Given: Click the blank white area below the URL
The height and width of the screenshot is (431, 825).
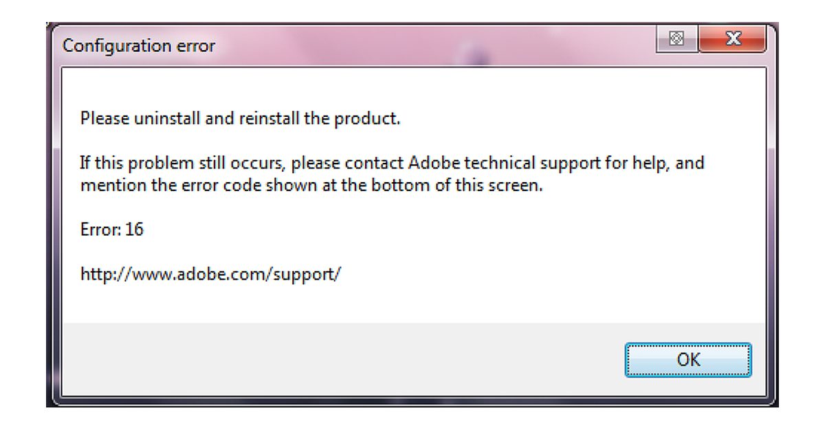Looking at the screenshot, I should tap(412, 302).
